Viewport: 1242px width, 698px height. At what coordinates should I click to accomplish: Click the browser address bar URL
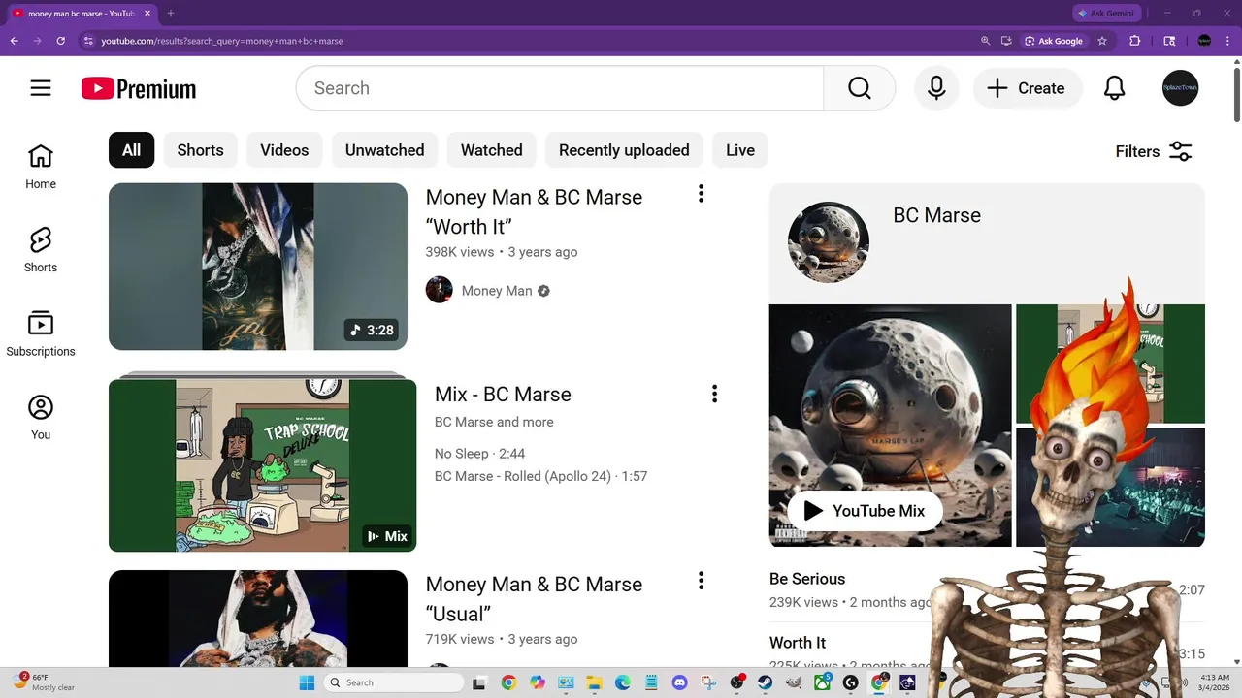pos(222,41)
